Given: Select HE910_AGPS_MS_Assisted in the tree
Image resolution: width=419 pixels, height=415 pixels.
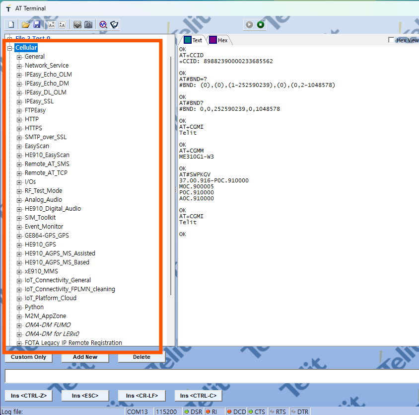Looking at the screenshot, I should (x=60, y=253).
